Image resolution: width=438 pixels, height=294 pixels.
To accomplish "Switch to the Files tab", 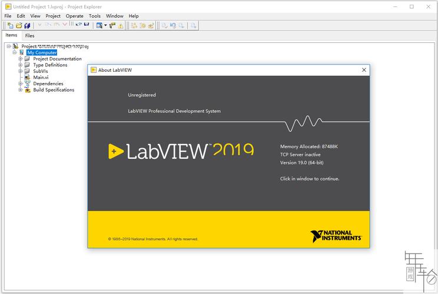I will click(29, 36).
